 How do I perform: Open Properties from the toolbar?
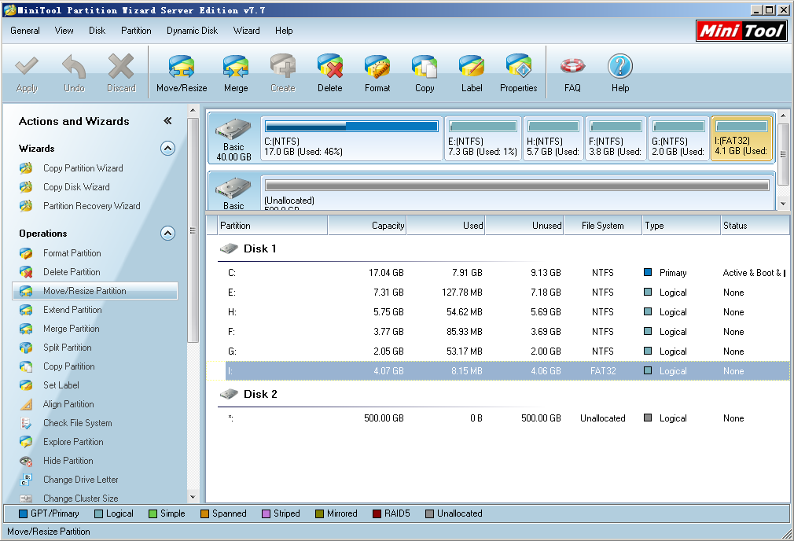[x=519, y=67]
